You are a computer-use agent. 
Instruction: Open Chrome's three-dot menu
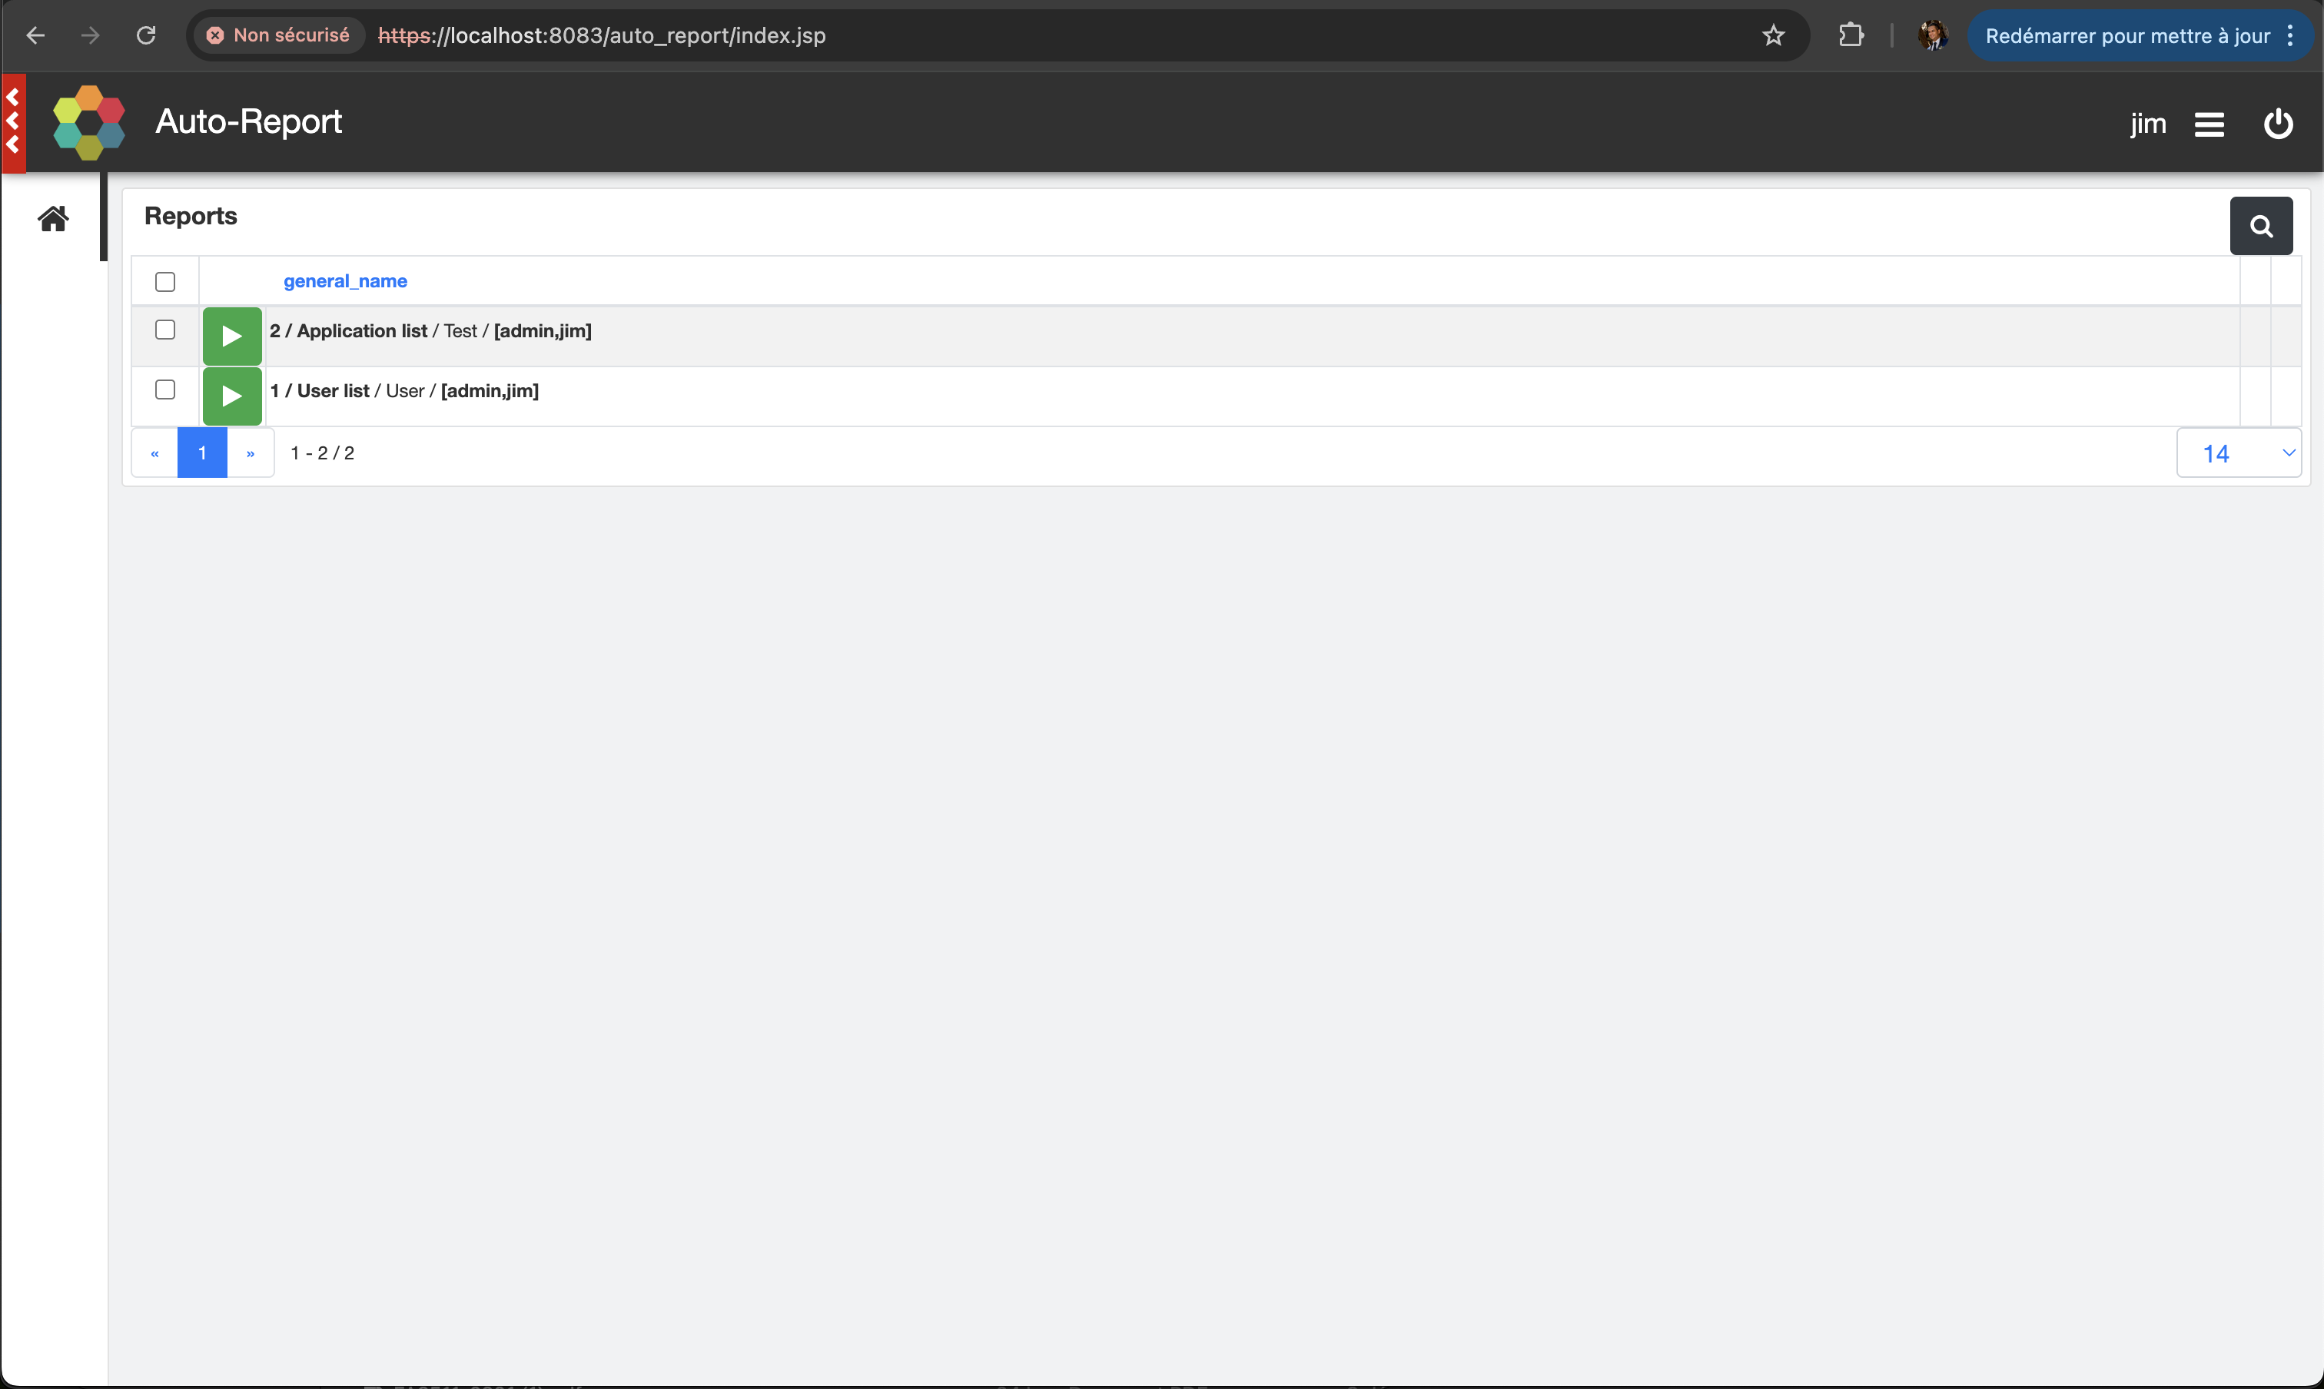[2290, 35]
